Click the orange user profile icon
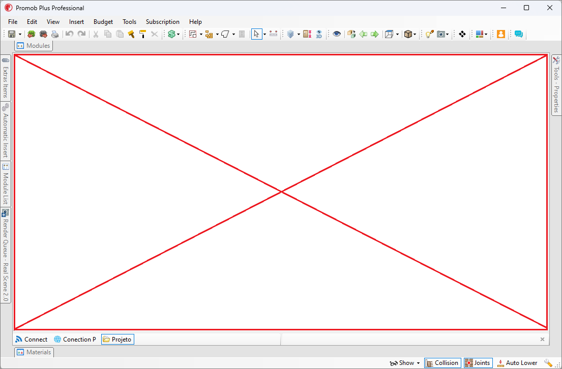The height and width of the screenshot is (369, 562). 501,34
